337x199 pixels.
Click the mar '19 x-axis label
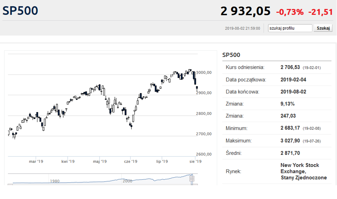click(x=36, y=162)
